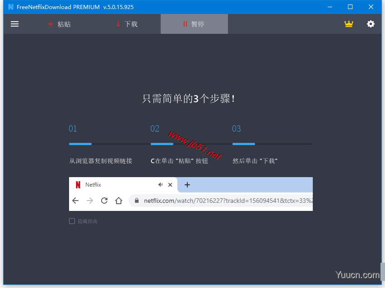Open premium crown icon
The height and width of the screenshot is (288, 385).
[x=348, y=24]
